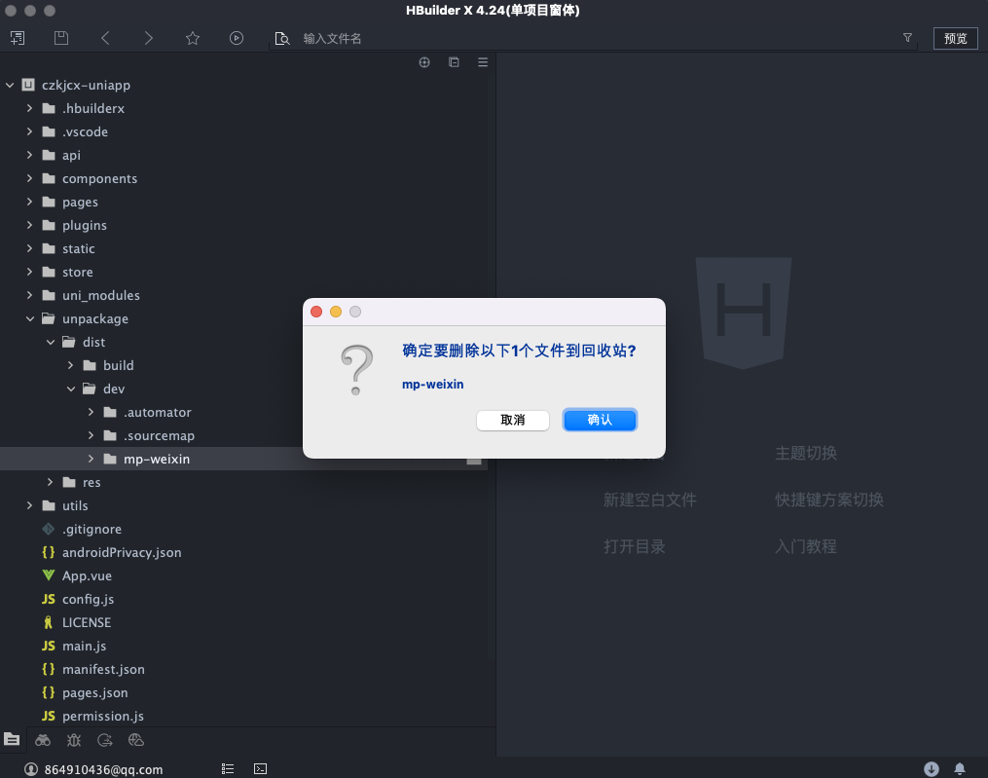Collapse the dist folder chevron
The width and height of the screenshot is (988, 778).
coord(51,343)
